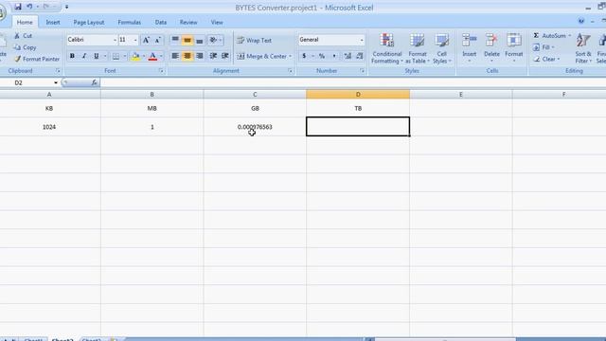606x341 pixels.
Task: Apply Percent Style format
Action: click(x=322, y=57)
